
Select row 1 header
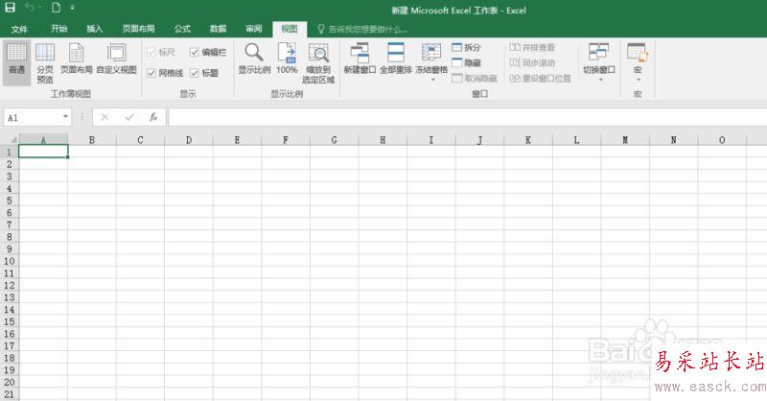(x=10, y=152)
